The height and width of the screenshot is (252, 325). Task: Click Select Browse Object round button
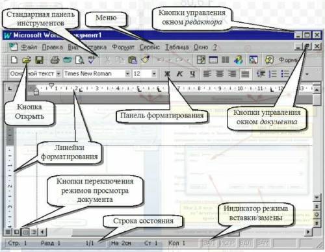(x=317, y=214)
